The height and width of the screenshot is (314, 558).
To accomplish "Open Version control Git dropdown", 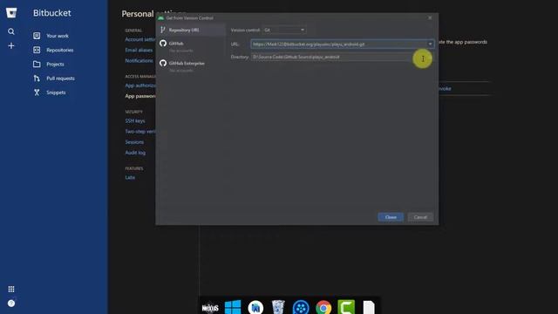I will click(x=284, y=30).
